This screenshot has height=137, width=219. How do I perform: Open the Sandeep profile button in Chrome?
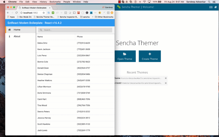pyautogui.click(x=107, y=7)
